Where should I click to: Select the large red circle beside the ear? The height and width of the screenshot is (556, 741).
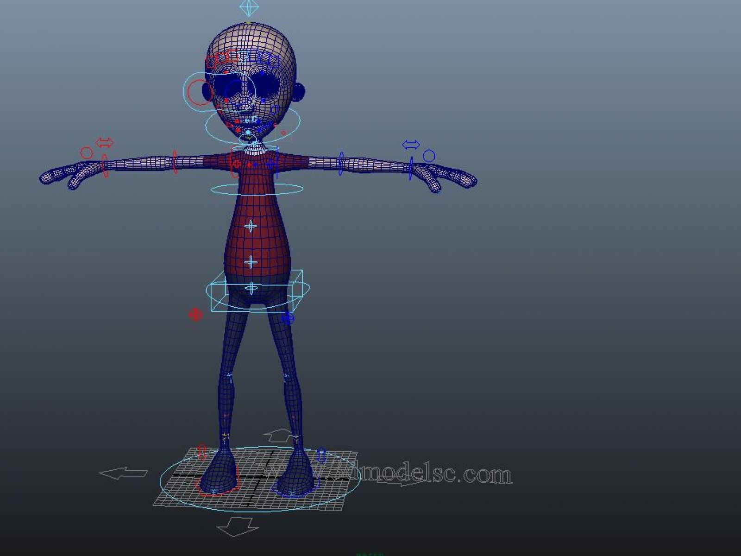[200, 92]
